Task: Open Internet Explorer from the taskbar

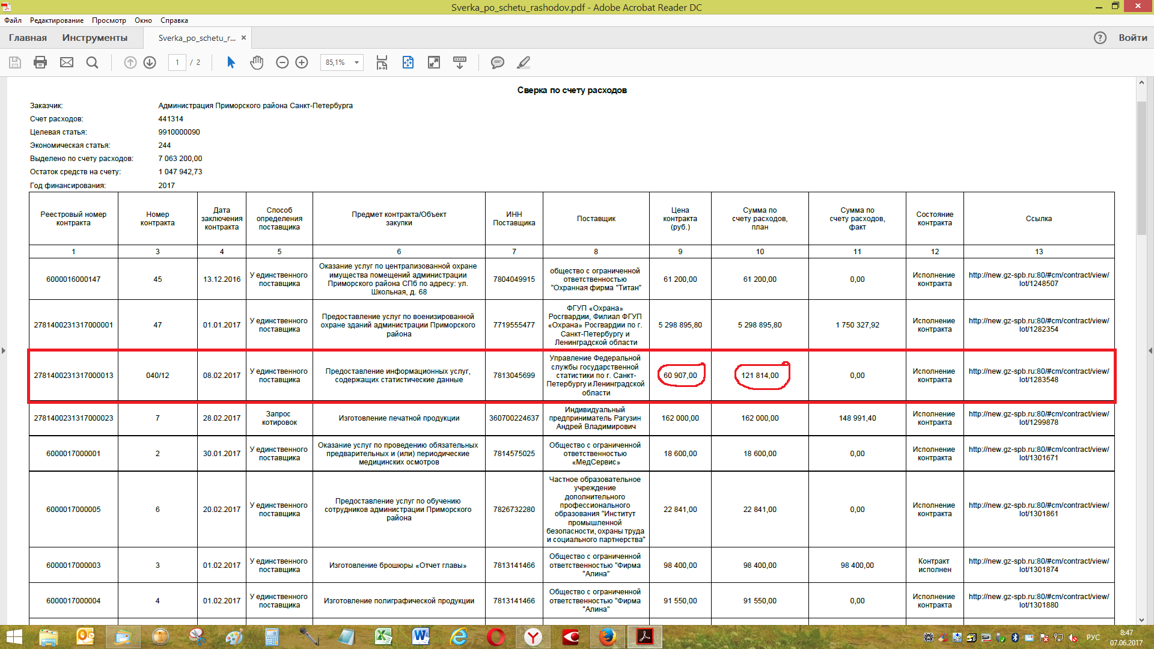Action: (459, 637)
